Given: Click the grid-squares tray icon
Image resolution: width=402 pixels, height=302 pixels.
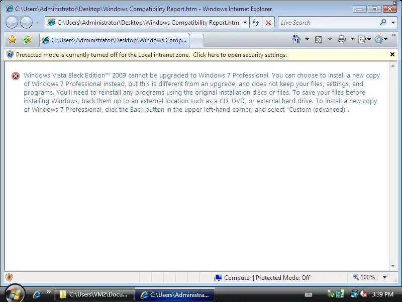Looking at the screenshot, I should tap(340, 294).
